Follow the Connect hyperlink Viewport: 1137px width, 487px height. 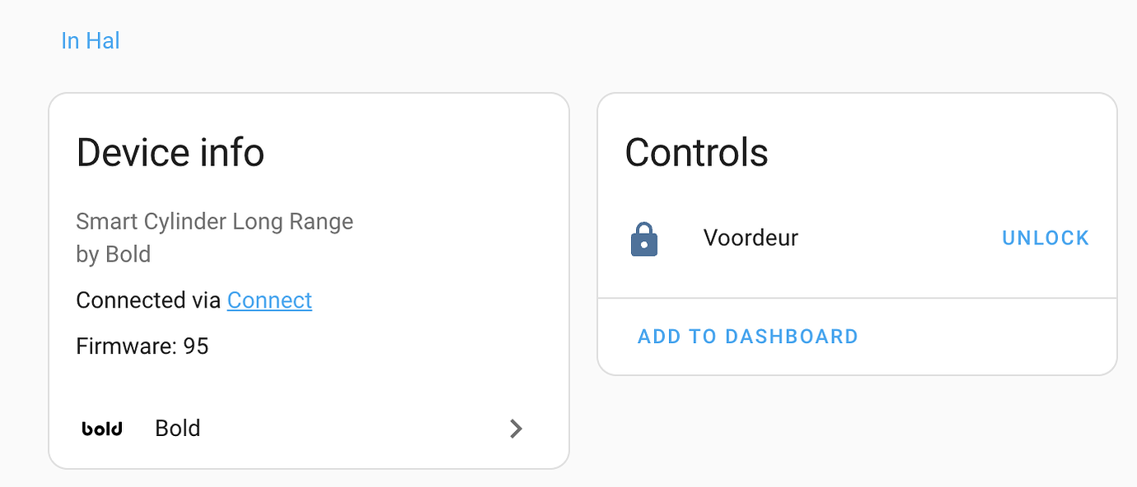coord(269,300)
